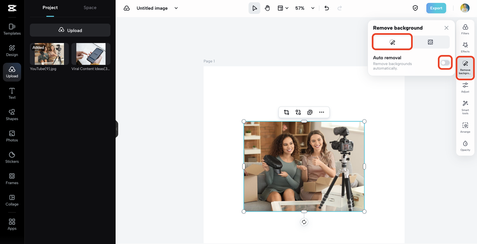Open the Apps panel
This screenshot has width=477, height=244.
point(12,224)
